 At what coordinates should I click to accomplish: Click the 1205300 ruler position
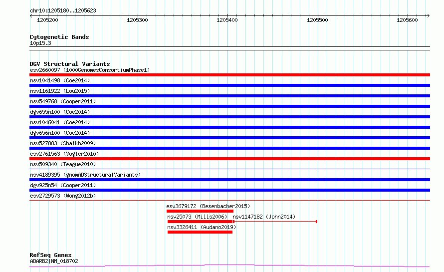tap(137, 20)
